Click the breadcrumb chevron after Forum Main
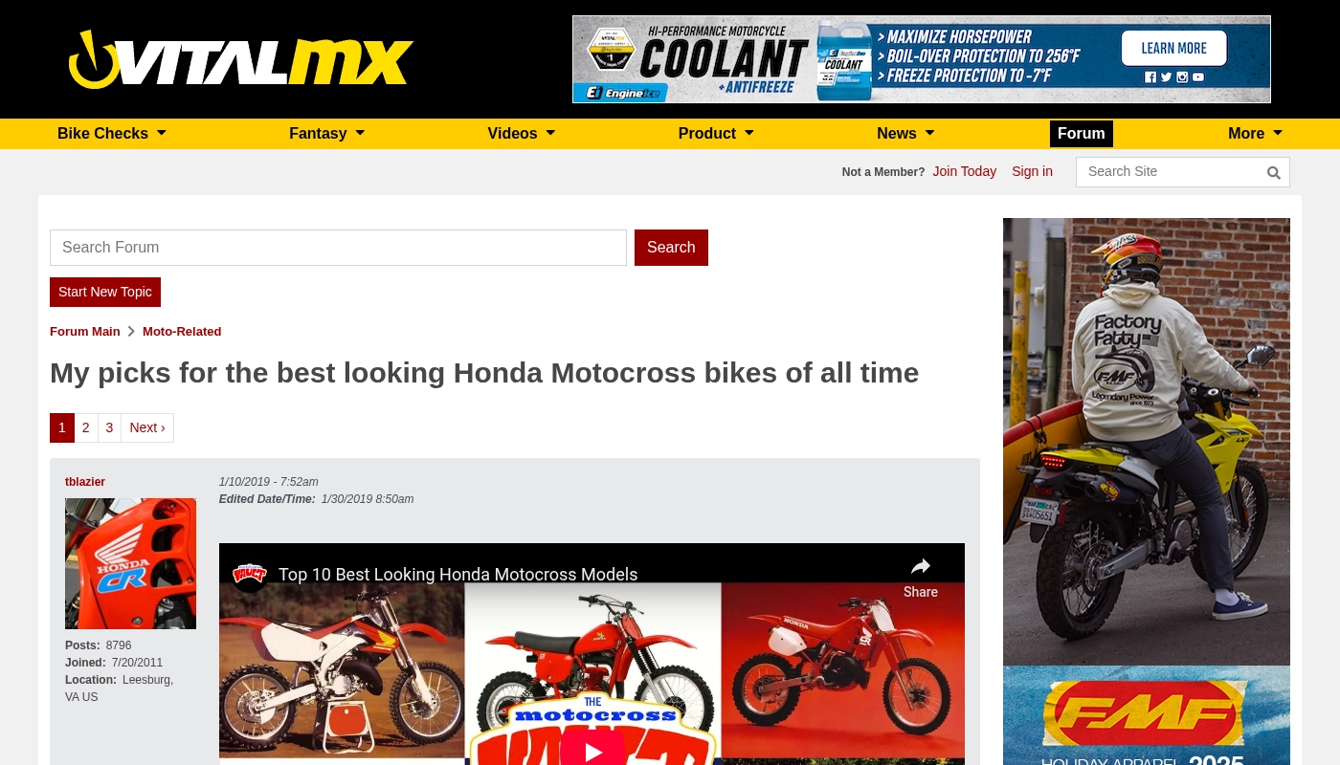Viewport: 1340px width, 765px height. pos(131,332)
